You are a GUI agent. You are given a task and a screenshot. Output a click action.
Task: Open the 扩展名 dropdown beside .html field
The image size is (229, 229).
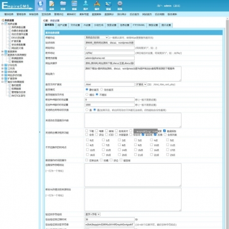141,84
